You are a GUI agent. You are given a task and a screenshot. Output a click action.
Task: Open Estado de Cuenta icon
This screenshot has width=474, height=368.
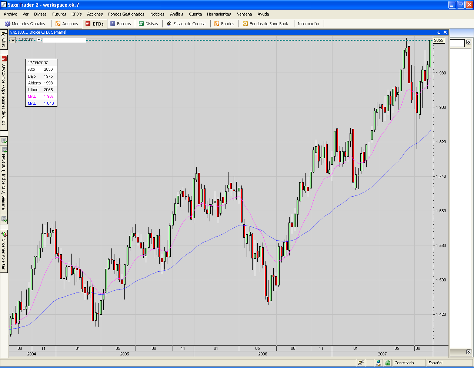[x=169, y=24]
